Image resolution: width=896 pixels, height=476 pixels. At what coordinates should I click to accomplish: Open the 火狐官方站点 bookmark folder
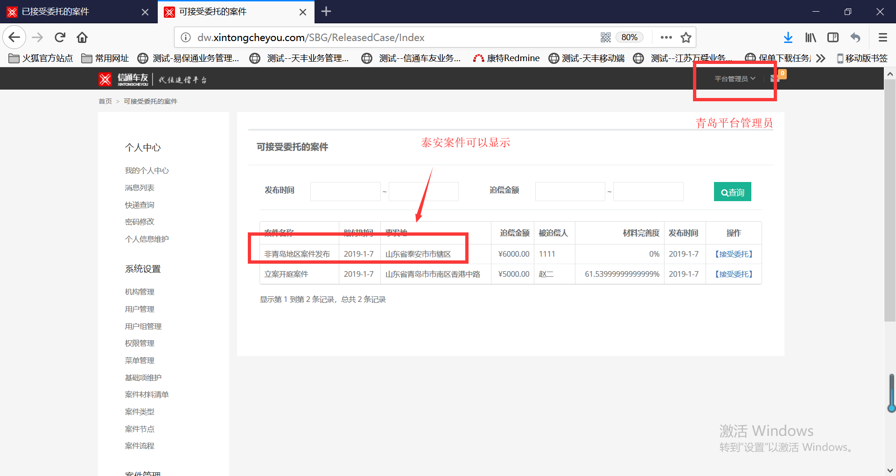pyautogui.click(x=41, y=58)
